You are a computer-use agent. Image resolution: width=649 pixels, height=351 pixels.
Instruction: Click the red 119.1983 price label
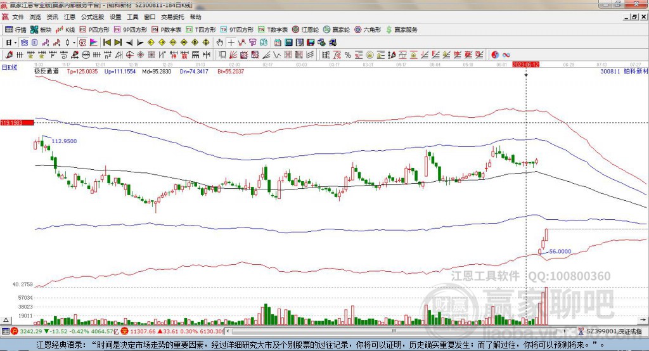click(x=17, y=122)
